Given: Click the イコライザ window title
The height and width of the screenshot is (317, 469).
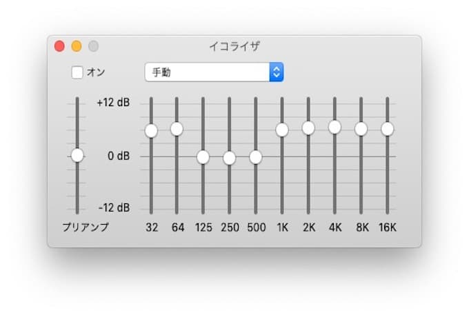Looking at the screenshot, I should 234,46.
